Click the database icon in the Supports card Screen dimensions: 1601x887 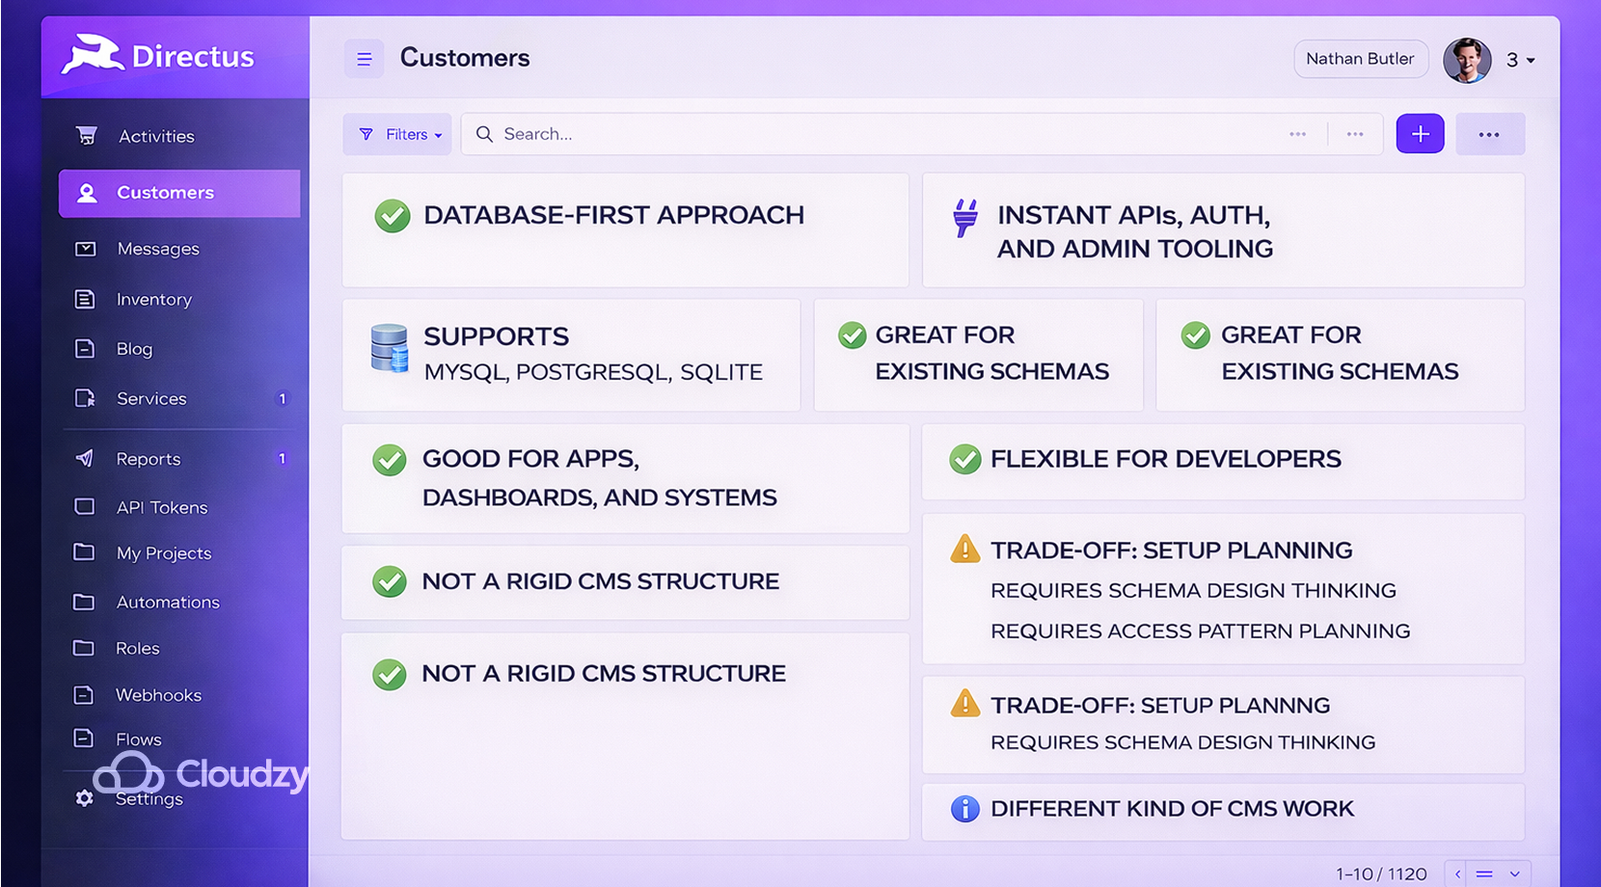pos(388,353)
